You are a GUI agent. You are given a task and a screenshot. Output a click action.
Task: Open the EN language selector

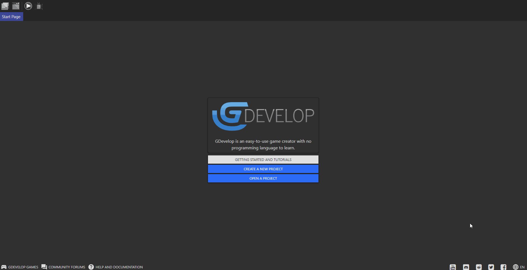(523, 267)
